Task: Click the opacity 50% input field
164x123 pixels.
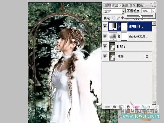Action: pos(146,11)
